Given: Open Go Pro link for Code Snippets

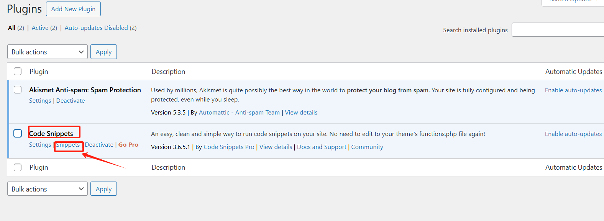Looking at the screenshot, I should point(128,145).
